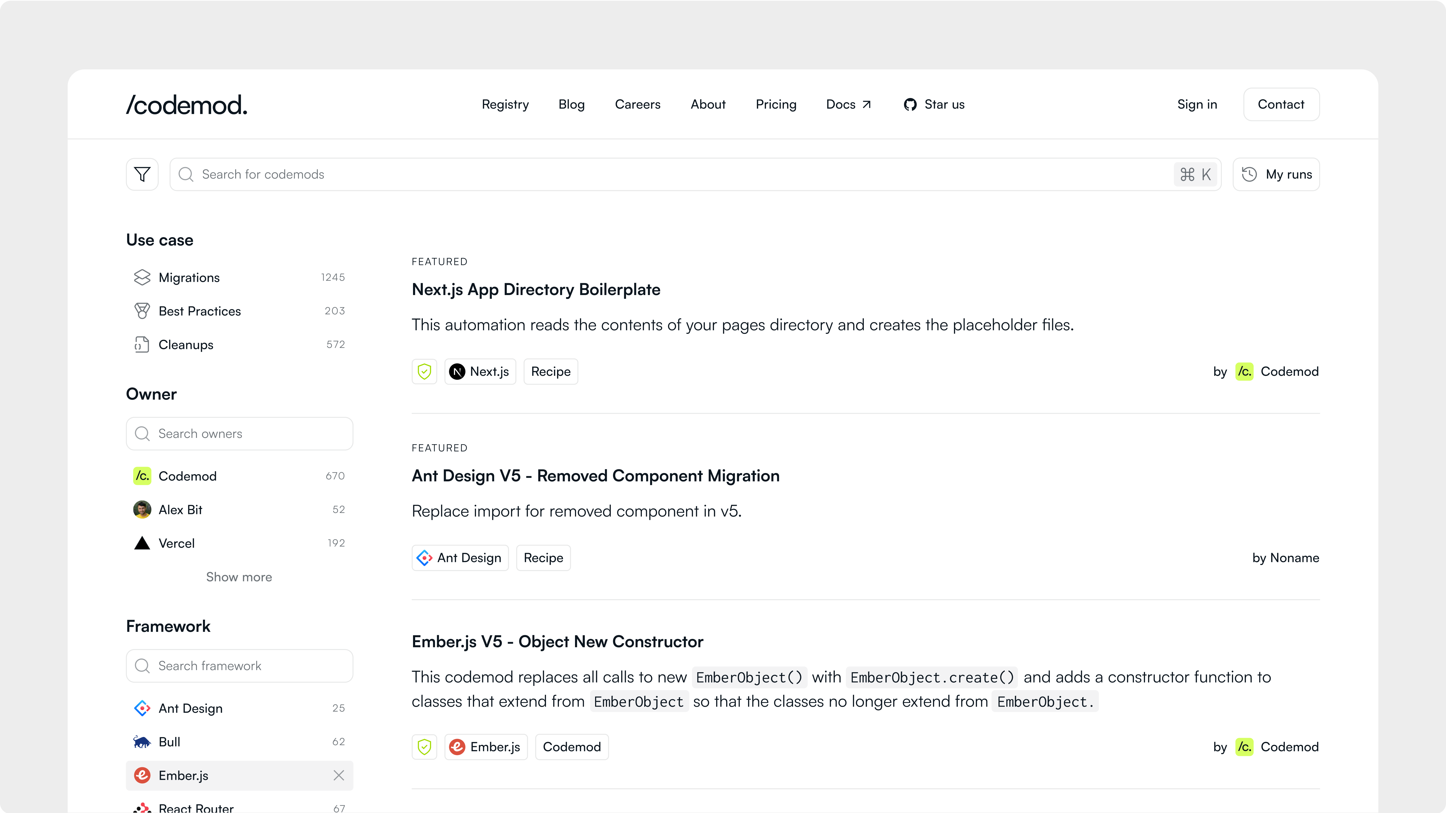Filter by Migrations use case
Viewport: 1446px width, 813px height.
(189, 278)
